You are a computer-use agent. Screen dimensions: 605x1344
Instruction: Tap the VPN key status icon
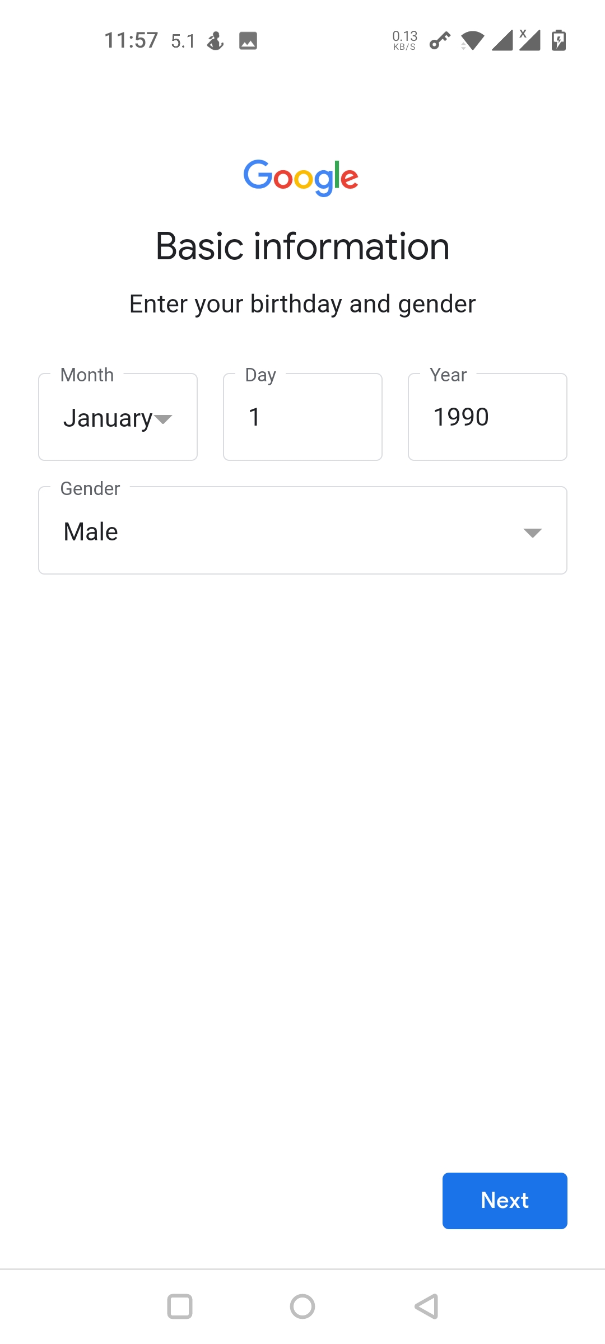click(440, 41)
